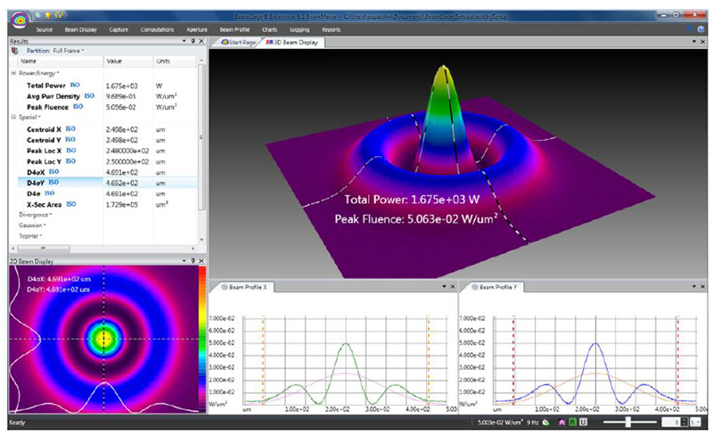The image size is (713, 435).
Task: Click the ISO badge next to Total Power
Action: tap(77, 83)
